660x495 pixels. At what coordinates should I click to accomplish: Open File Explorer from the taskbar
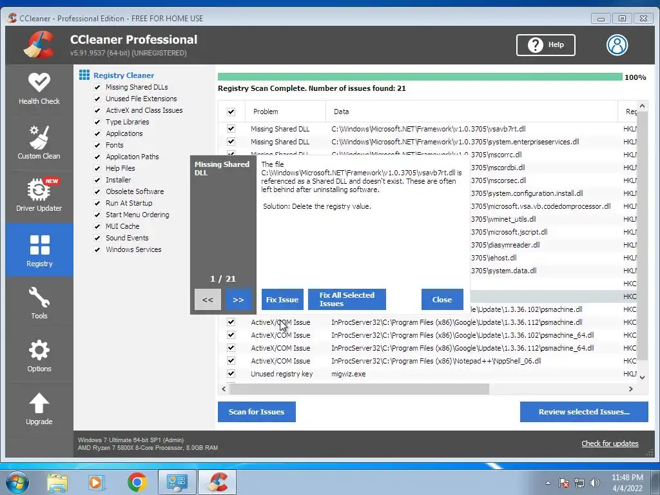coord(57,482)
